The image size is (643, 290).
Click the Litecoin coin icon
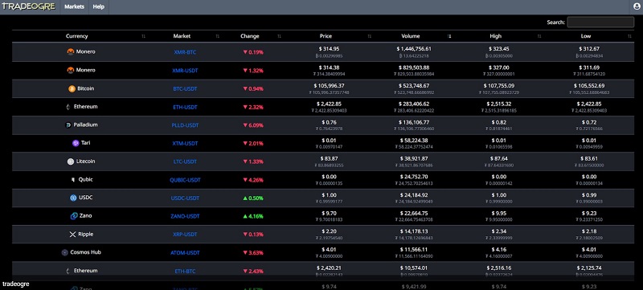pos(71,161)
